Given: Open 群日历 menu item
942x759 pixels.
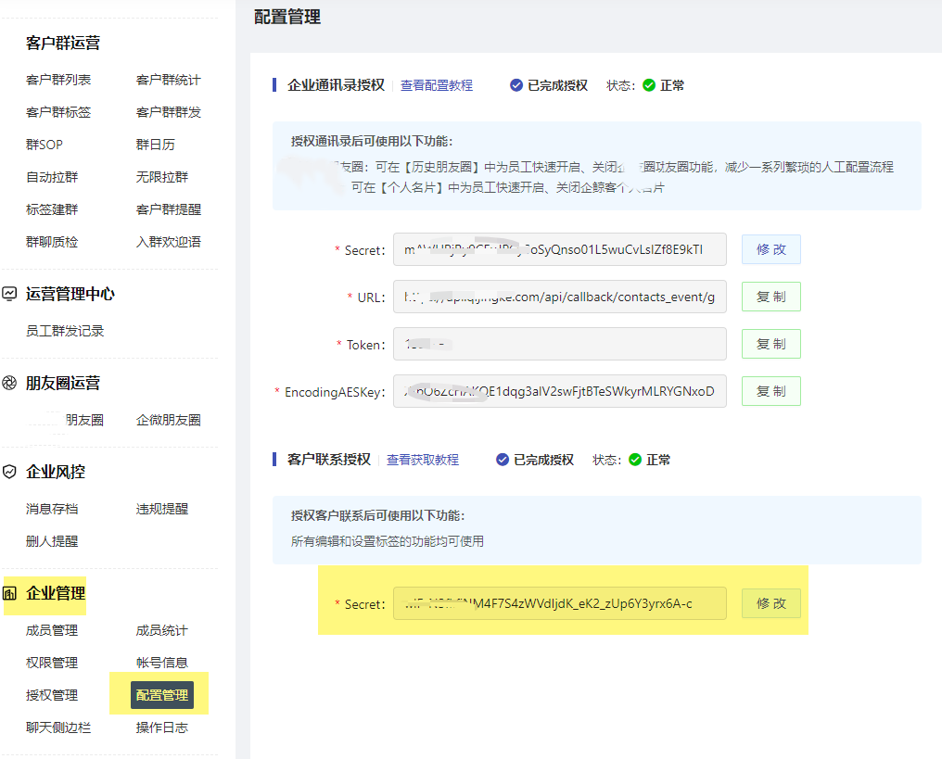Looking at the screenshot, I should pos(155,145).
